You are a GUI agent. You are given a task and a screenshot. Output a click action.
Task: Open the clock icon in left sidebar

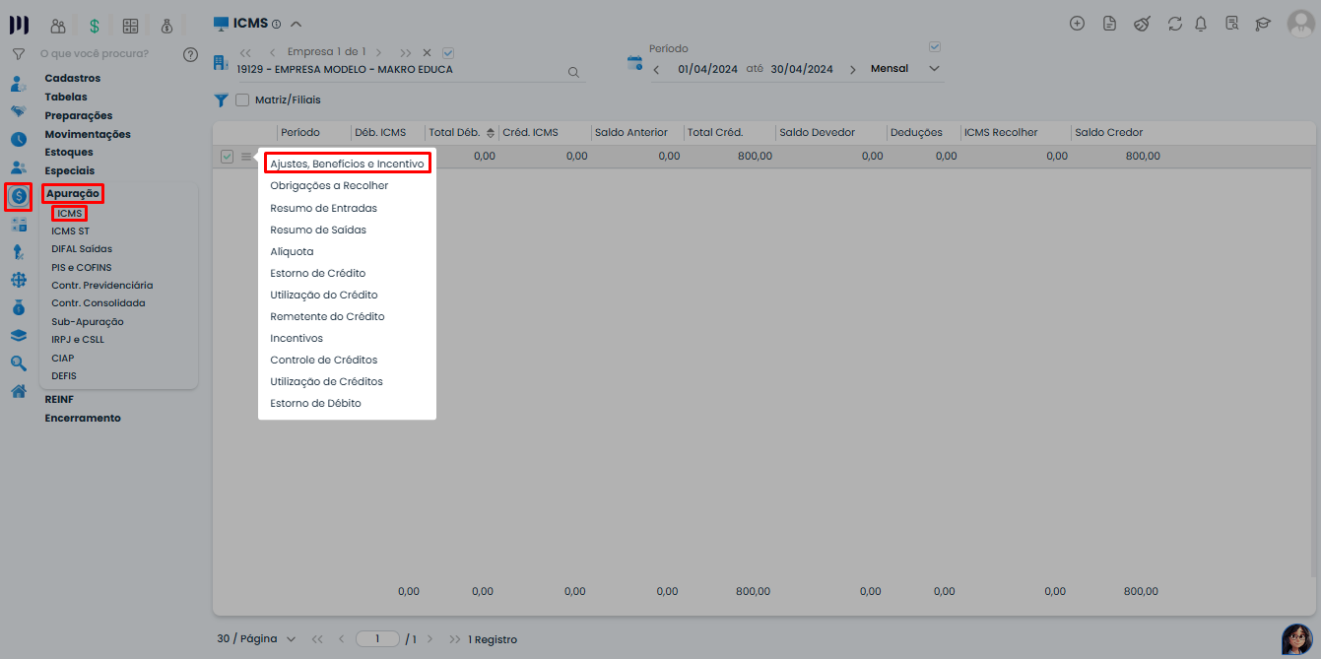[x=18, y=139]
